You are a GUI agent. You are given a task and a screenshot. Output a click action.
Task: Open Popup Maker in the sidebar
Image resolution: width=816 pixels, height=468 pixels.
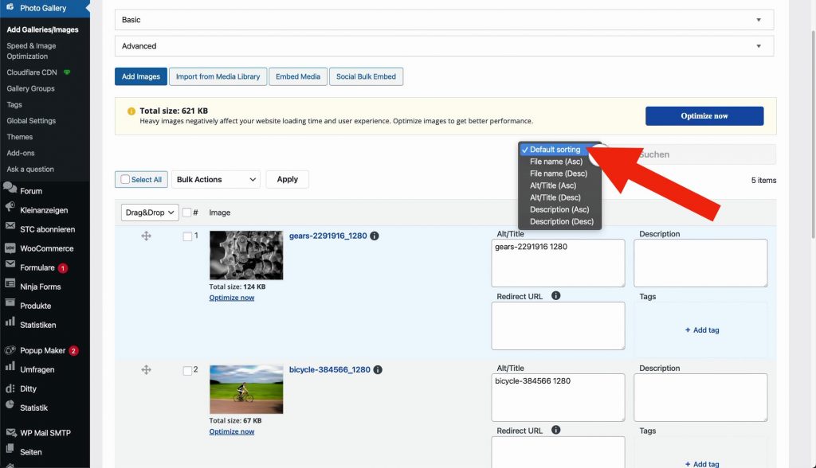[42, 350]
